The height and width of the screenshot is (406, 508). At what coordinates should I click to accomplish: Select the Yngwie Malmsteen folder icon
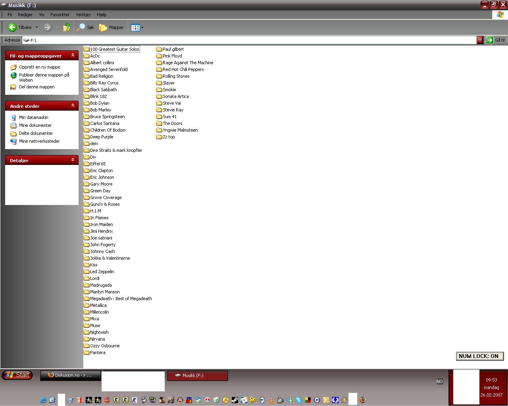(159, 130)
